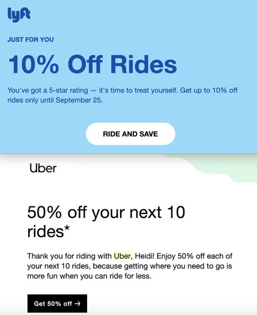Click the arrow icon in Get 50% off button
257x315 pixels.
coord(78,303)
